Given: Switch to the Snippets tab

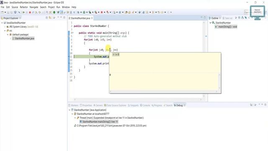Looking at the screenshot, I should [133, 105].
